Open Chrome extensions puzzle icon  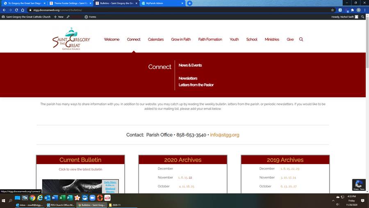(x=352, y=10)
